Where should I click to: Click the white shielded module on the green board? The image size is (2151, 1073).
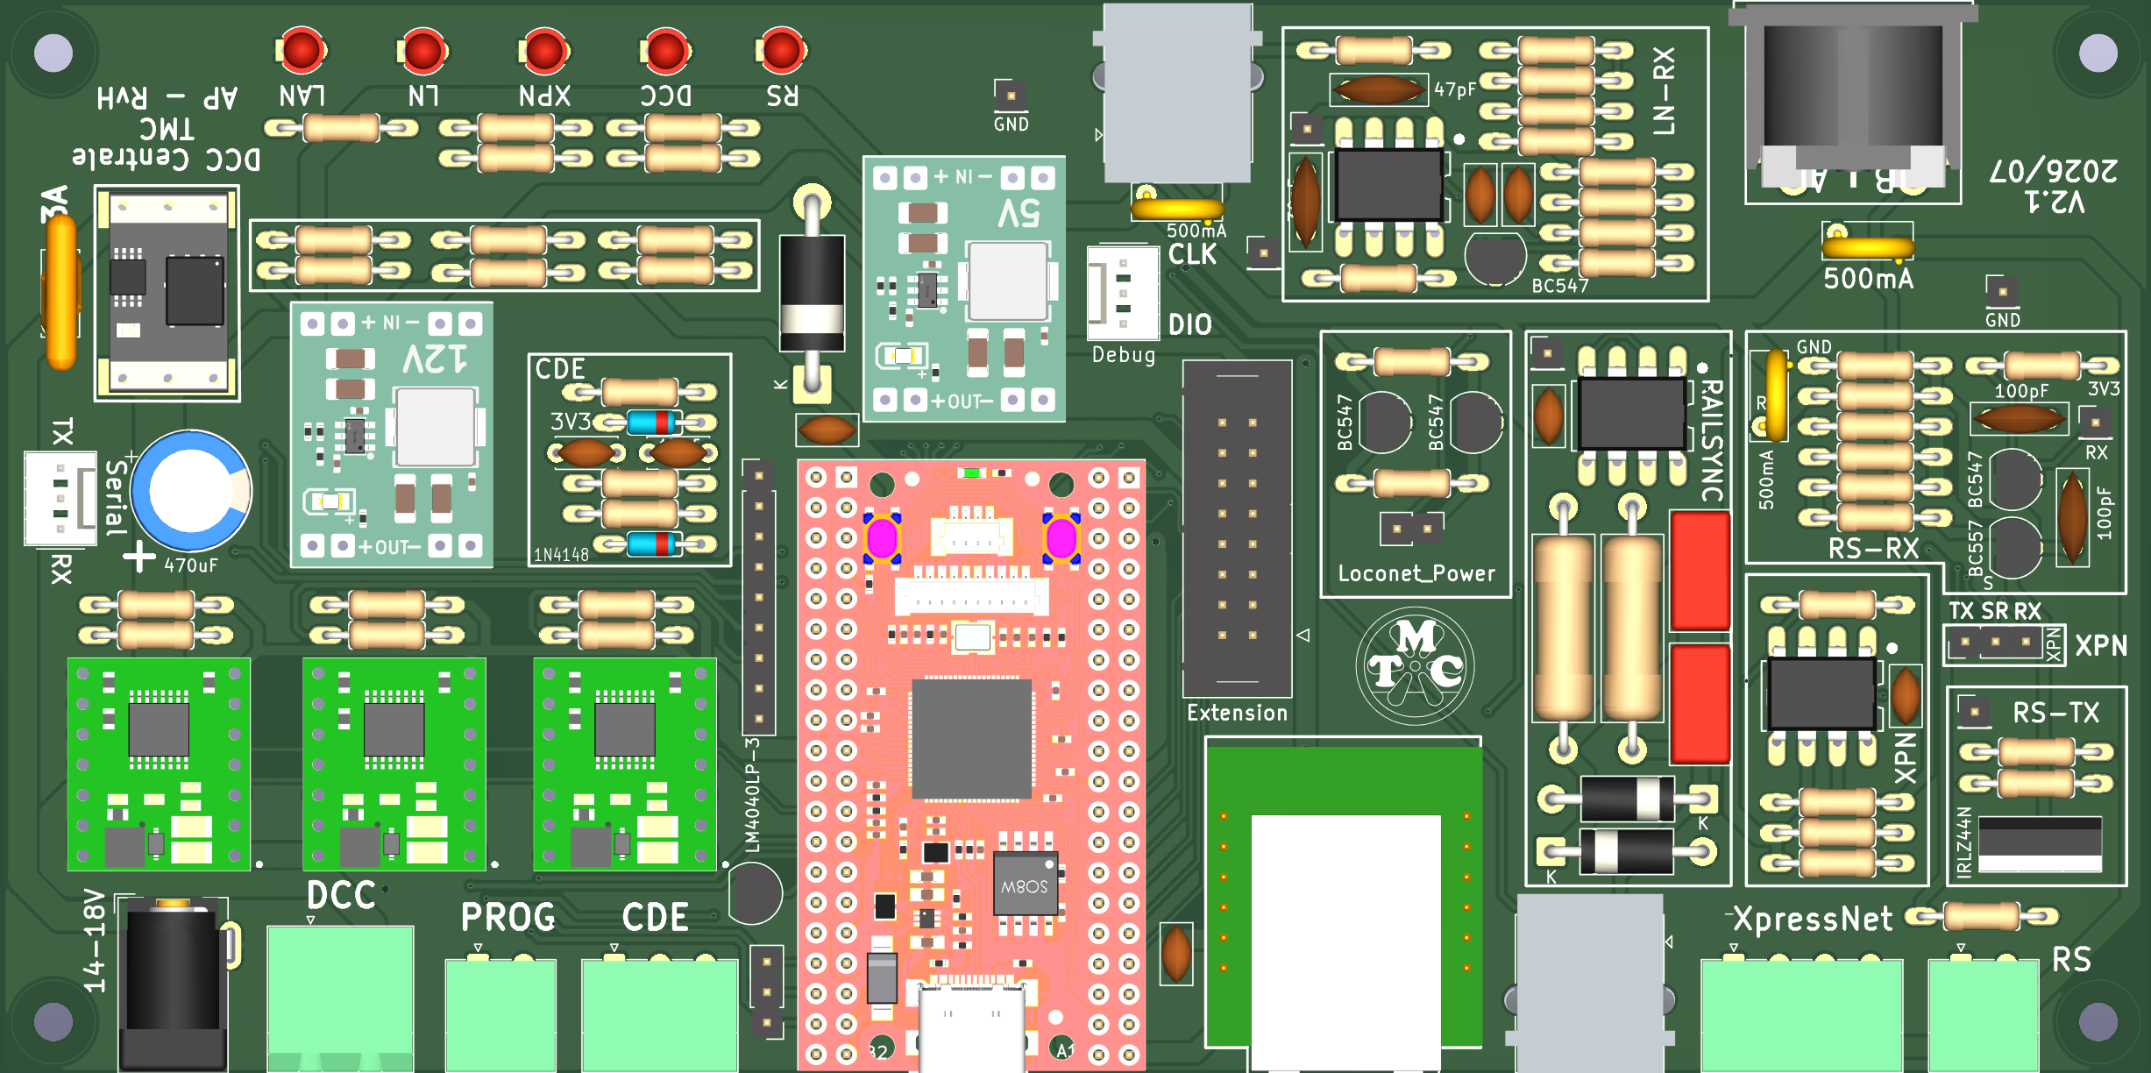[x=1345, y=942]
